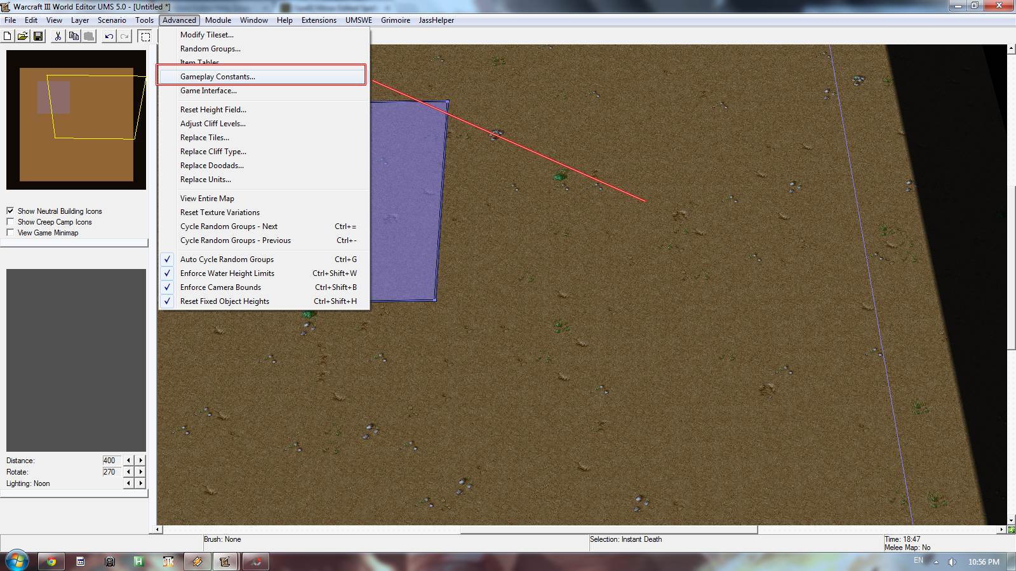Viewport: 1016px width, 571px height.
Task: Toggle Reset Fixed Object Heights option
Action: 264,301
